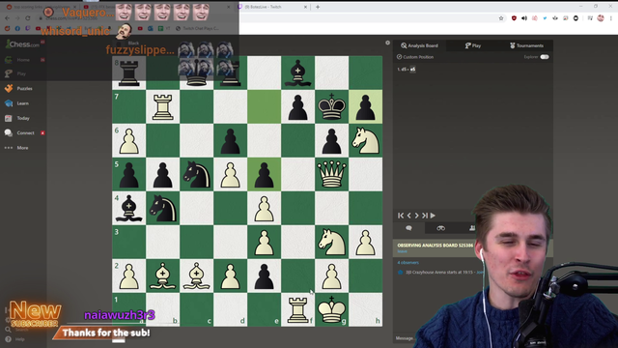Click the speaker volume extension icon
Viewport: 618px width, 348px height.
[524, 18]
